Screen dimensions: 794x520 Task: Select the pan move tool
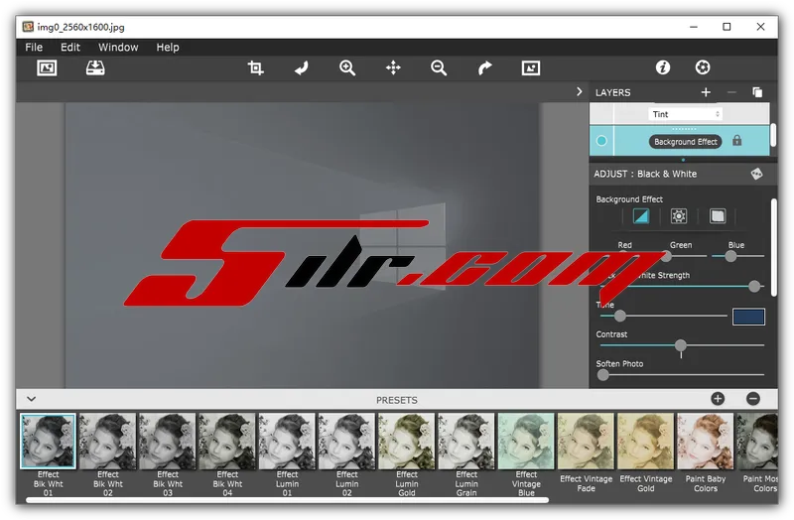(x=393, y=67)
